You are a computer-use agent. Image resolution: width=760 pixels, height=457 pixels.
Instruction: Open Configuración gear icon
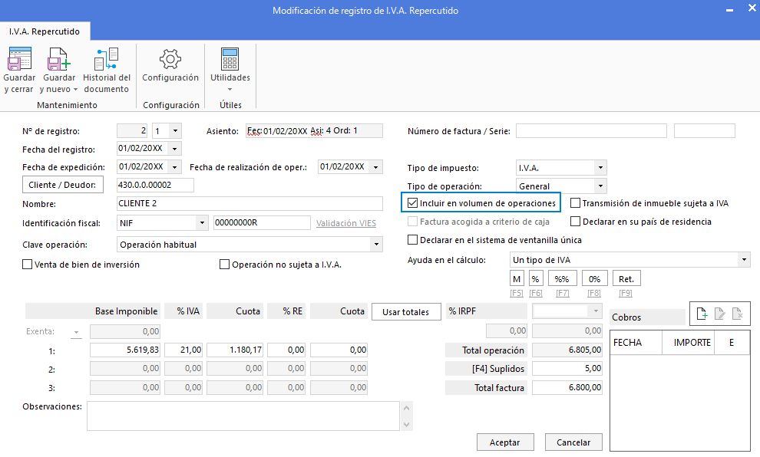click(x=170, y=59)
